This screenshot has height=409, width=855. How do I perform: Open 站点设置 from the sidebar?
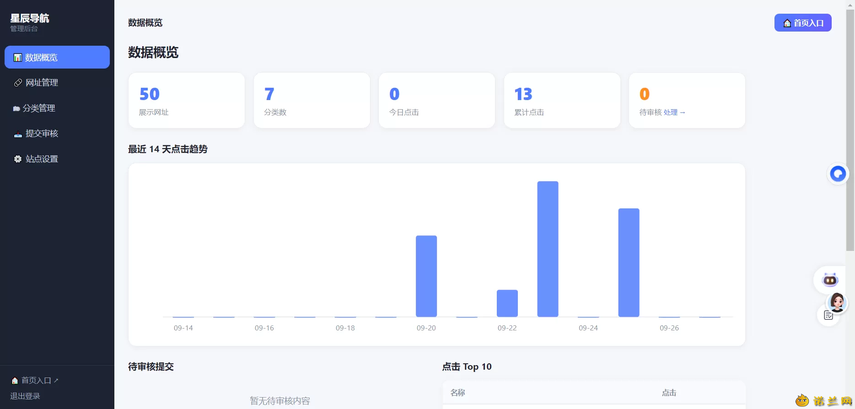click(x=57, y=159)
